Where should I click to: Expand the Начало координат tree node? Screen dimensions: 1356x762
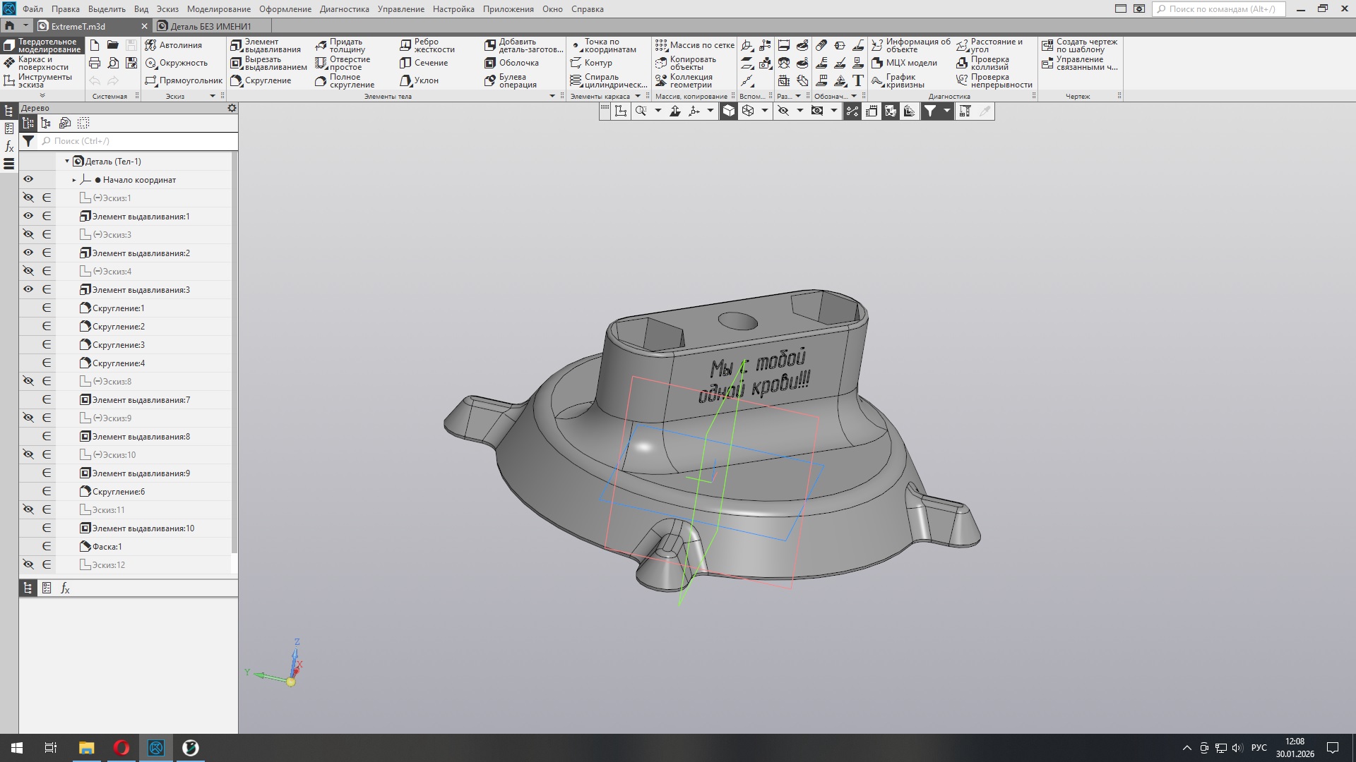74,180
